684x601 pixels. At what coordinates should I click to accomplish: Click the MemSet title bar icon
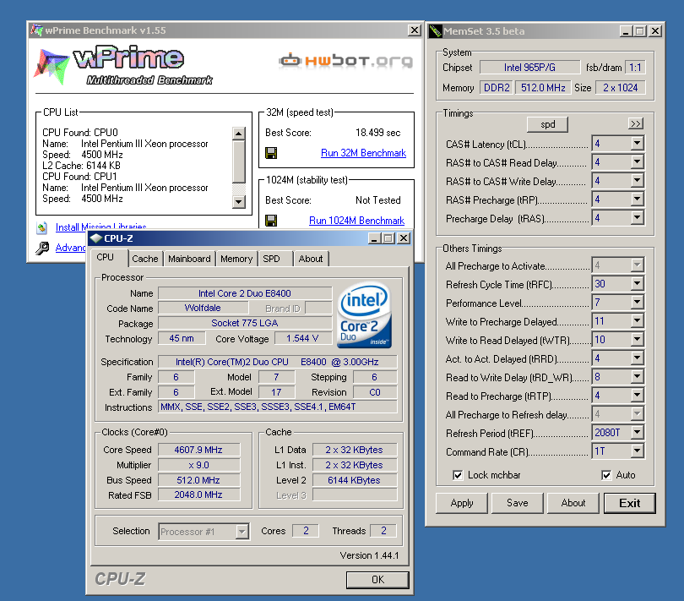tap(435, 31)
